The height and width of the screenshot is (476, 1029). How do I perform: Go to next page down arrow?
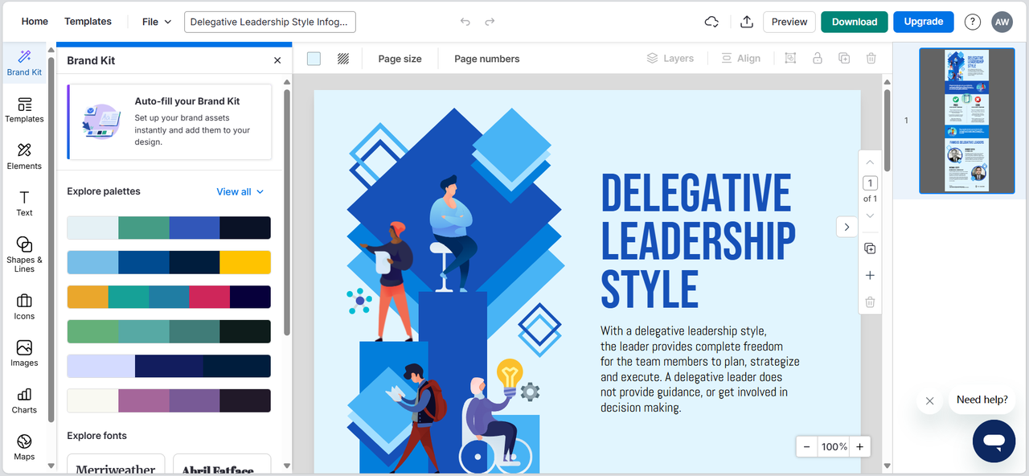pyautogui.click(x=870, y=215)
